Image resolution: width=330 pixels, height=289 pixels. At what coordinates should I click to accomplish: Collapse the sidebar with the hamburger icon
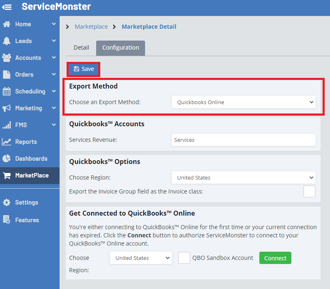click(x=7, y=6)
